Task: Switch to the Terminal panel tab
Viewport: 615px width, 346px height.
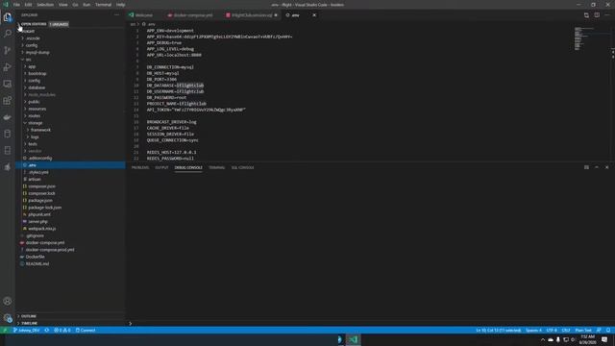Action: pyautogui.click(x=216, y=167)
